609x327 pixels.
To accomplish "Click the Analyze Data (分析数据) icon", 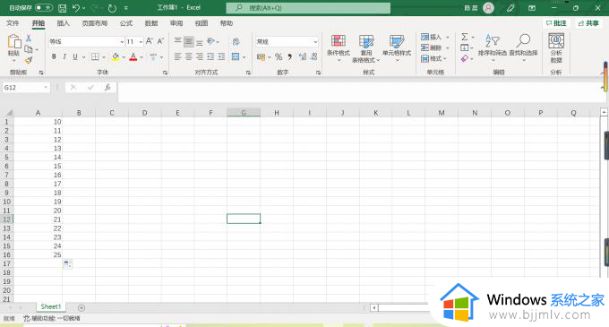I will [556, 41].
